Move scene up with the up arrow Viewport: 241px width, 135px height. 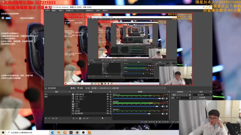coord(53,118)
